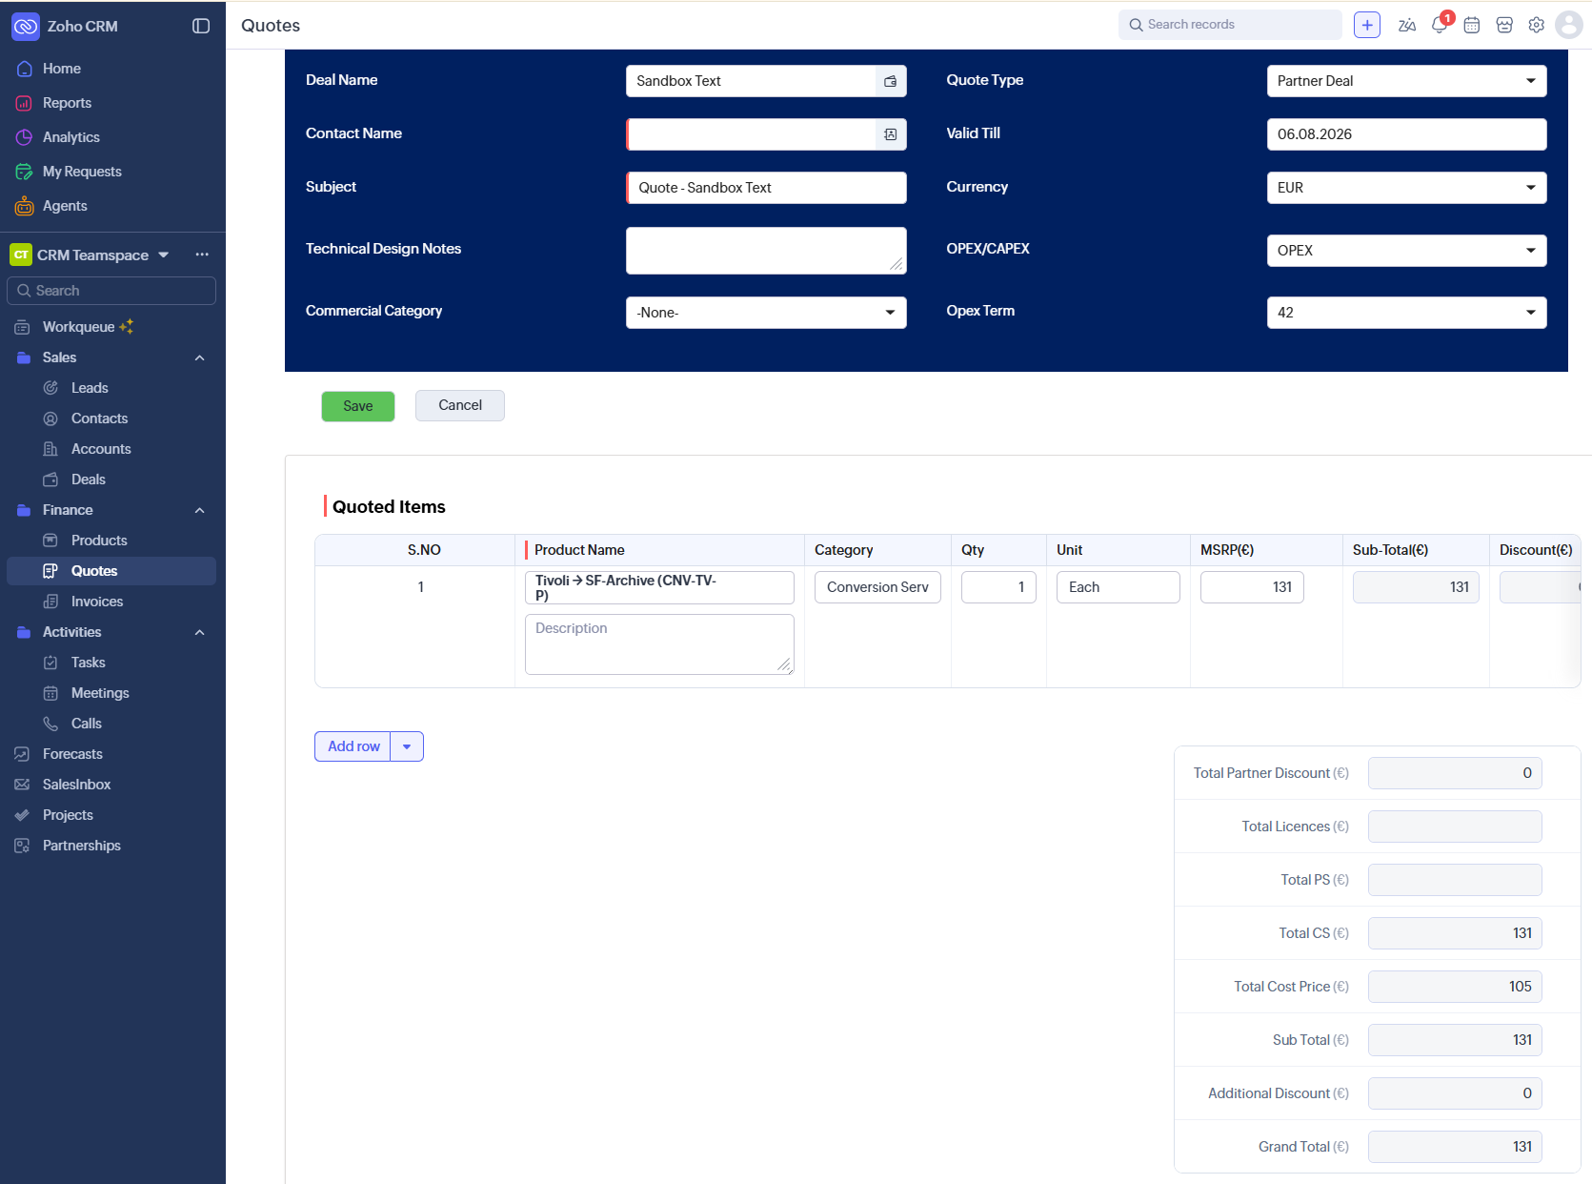Image resolution: width=1592 pixels, height=1184 pixels.
Task: Open Deals module
Action: (x=89, y=480)
